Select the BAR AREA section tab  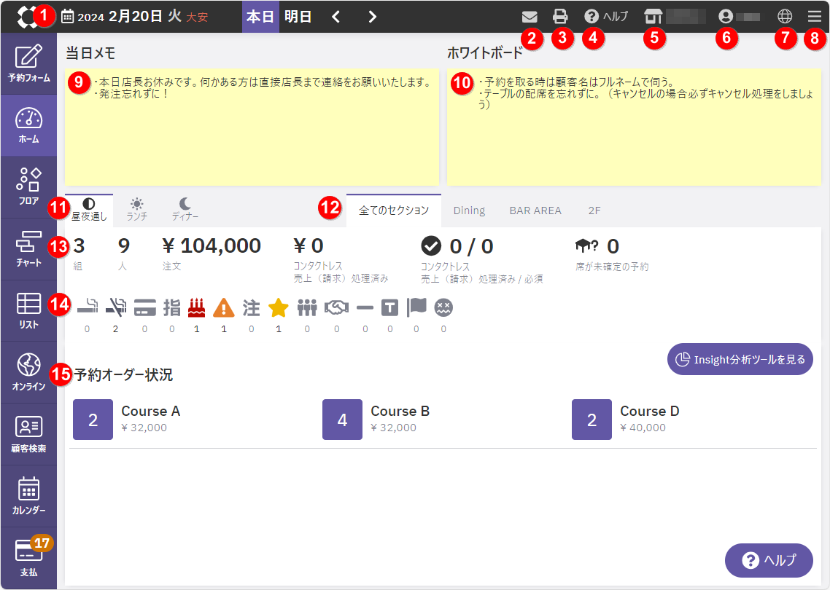(x=535, y=211)
